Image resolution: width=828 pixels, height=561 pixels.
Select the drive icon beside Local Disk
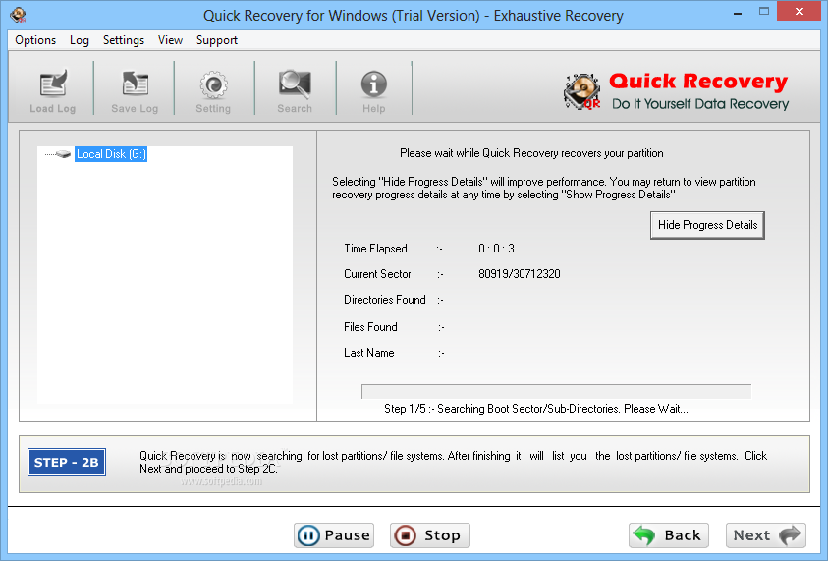tap(64, 154)
